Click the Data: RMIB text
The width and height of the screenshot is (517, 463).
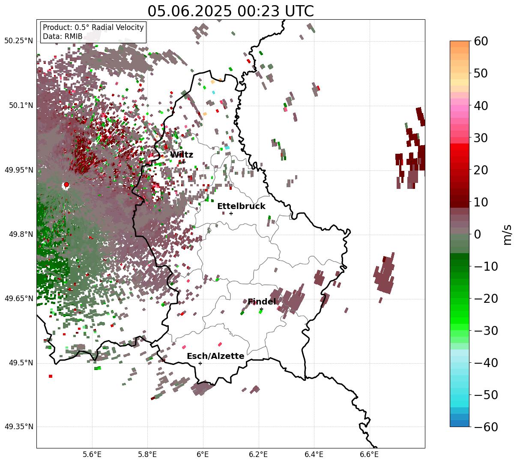(x=63, y=37)
